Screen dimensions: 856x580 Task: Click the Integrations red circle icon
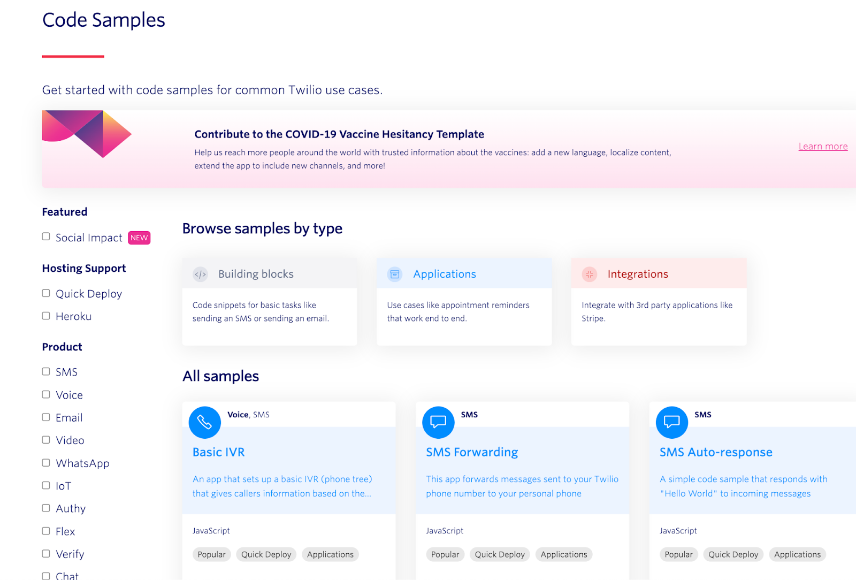click(x=590, y=274)
